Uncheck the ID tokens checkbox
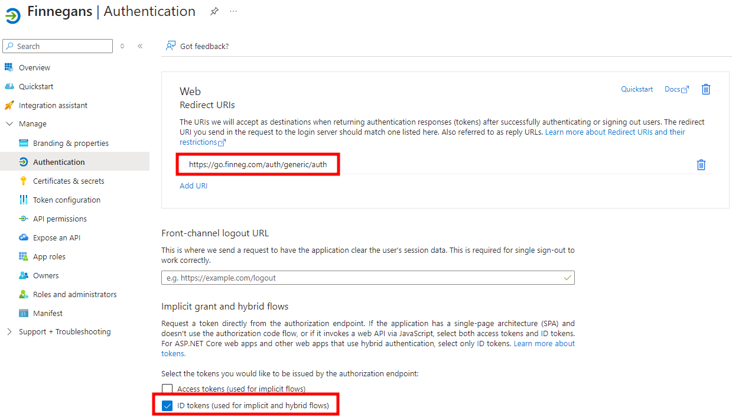Image resolution: width=732 pixels, height=420 pixels. [167, 406]
